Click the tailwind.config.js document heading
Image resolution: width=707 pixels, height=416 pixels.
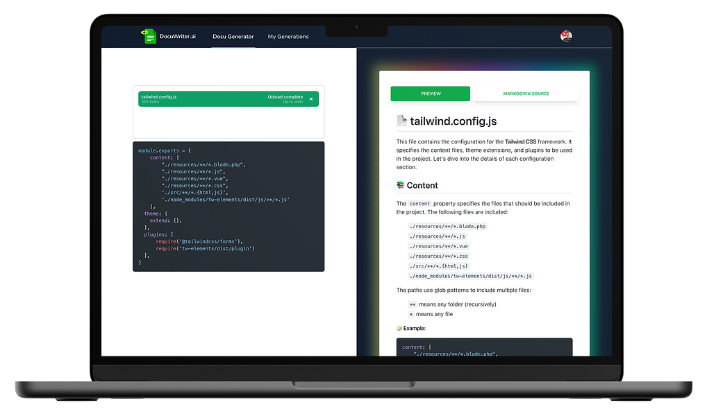pyautogui.click(x=453, y=121)
